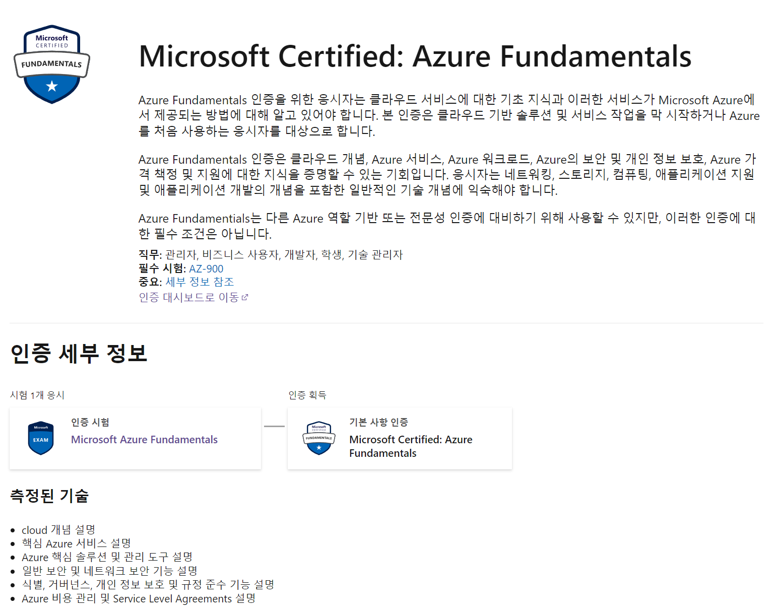The width and height of the screenshot is (774, 616).
Task: Open Microsoft Azure Fundamentals exam link
Action: 144,440
